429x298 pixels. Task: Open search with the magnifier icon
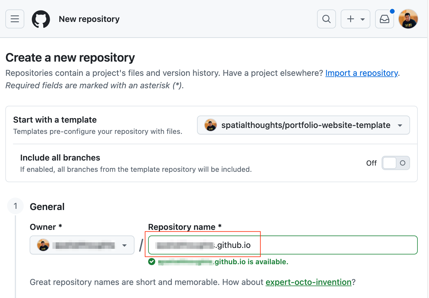(326, 19)
